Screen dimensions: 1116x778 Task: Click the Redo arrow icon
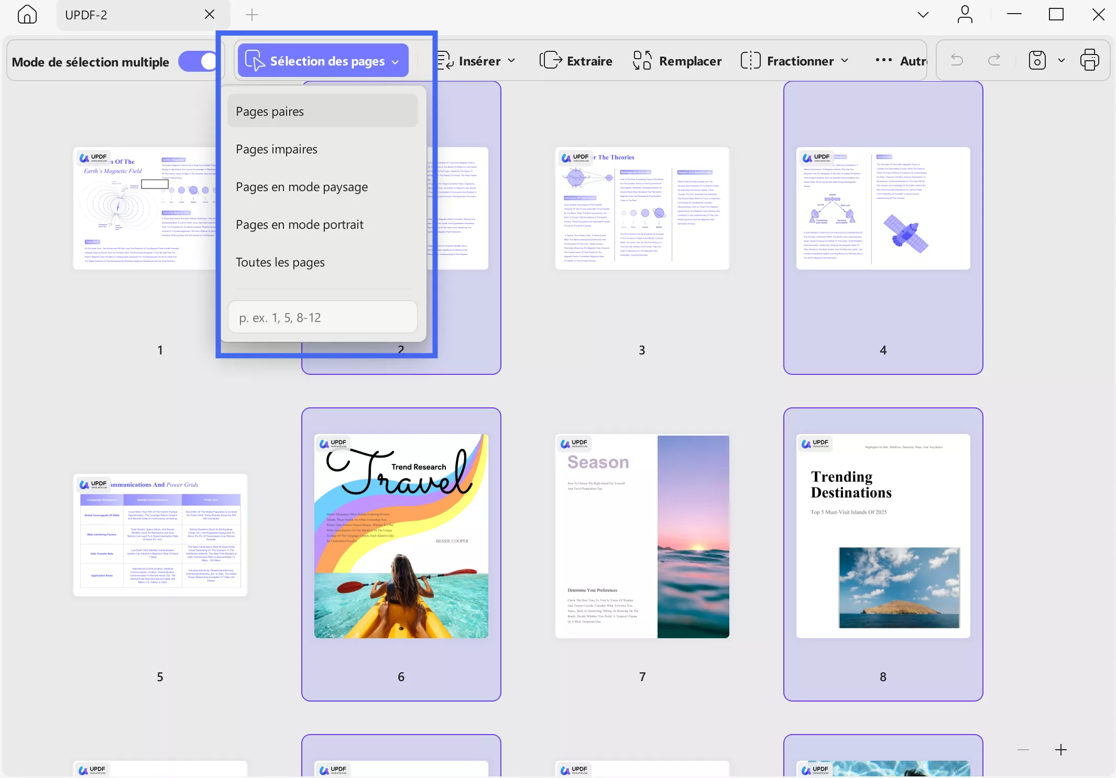click(994, 60)
